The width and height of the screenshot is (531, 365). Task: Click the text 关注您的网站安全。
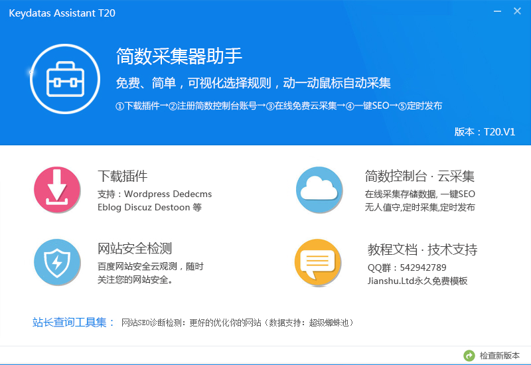tap(135, 279)
